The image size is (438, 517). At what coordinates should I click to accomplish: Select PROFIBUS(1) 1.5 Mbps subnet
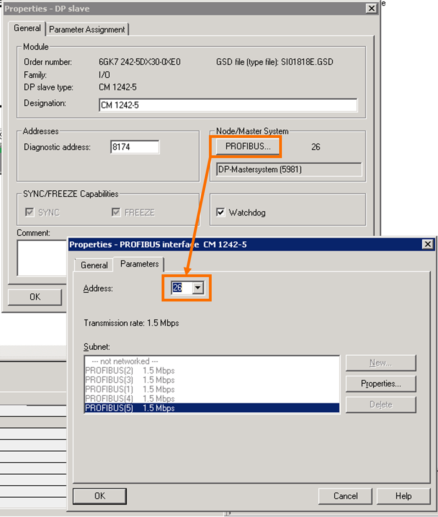coord(212,389)
